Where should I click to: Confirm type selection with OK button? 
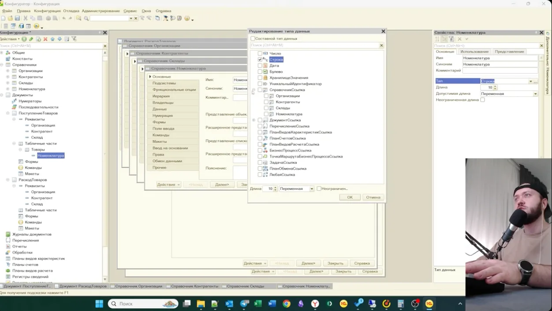tap(350, 197)
